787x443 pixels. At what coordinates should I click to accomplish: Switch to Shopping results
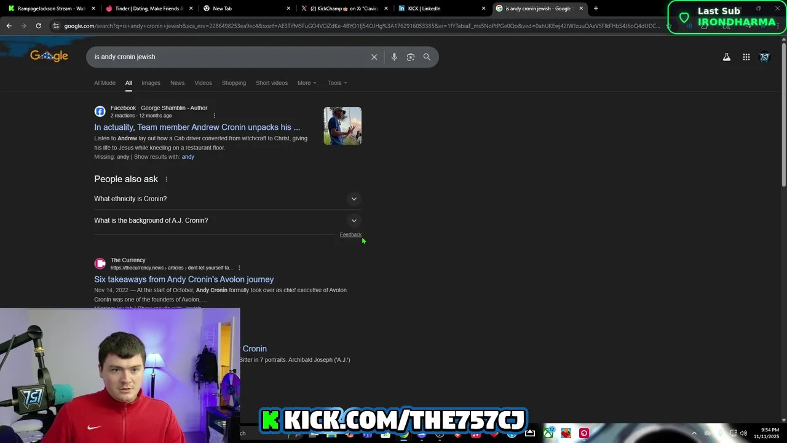point(234,83)
